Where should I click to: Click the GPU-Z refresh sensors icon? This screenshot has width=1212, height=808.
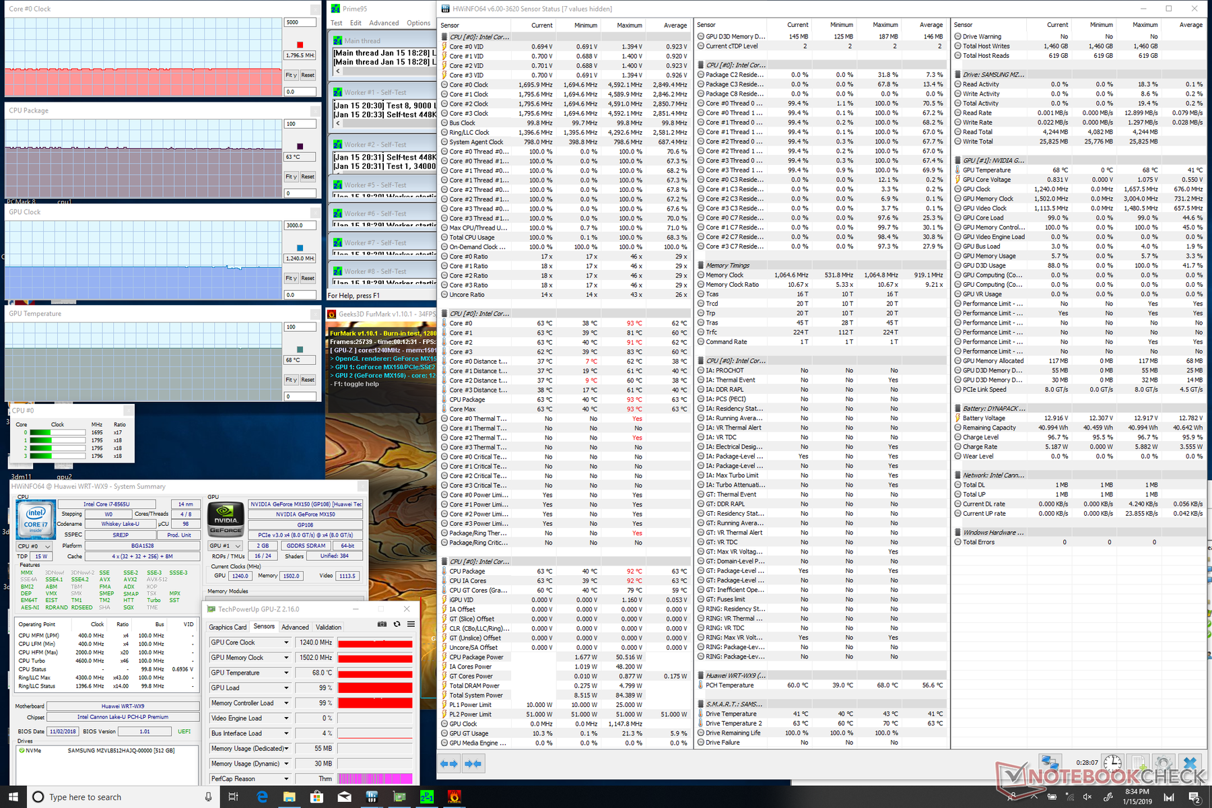coord(397,624)
